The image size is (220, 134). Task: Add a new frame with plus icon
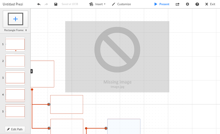pos(15,19)
